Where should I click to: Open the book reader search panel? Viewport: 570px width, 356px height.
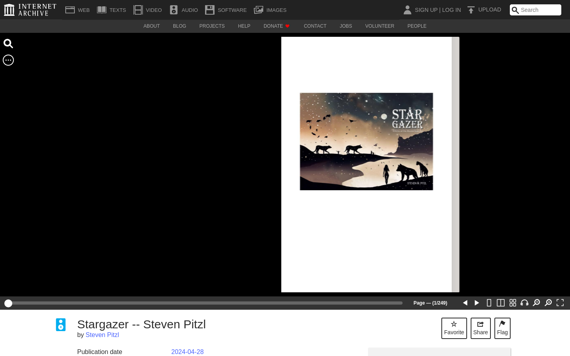coord(8,44)
